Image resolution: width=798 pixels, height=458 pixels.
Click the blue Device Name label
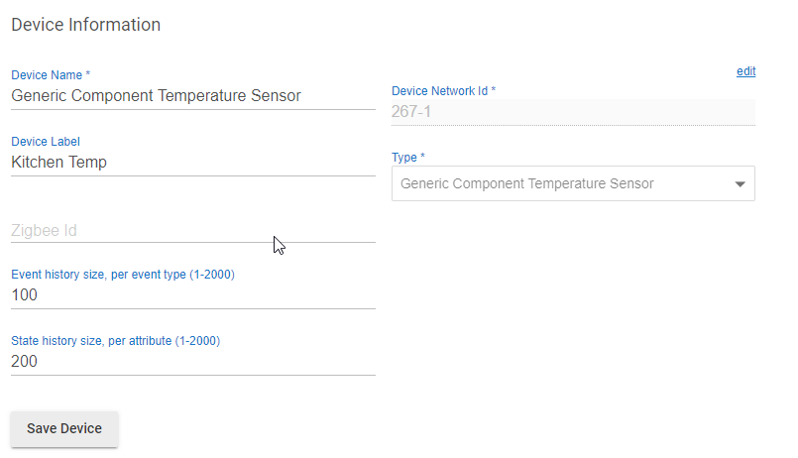pos(51,75)
